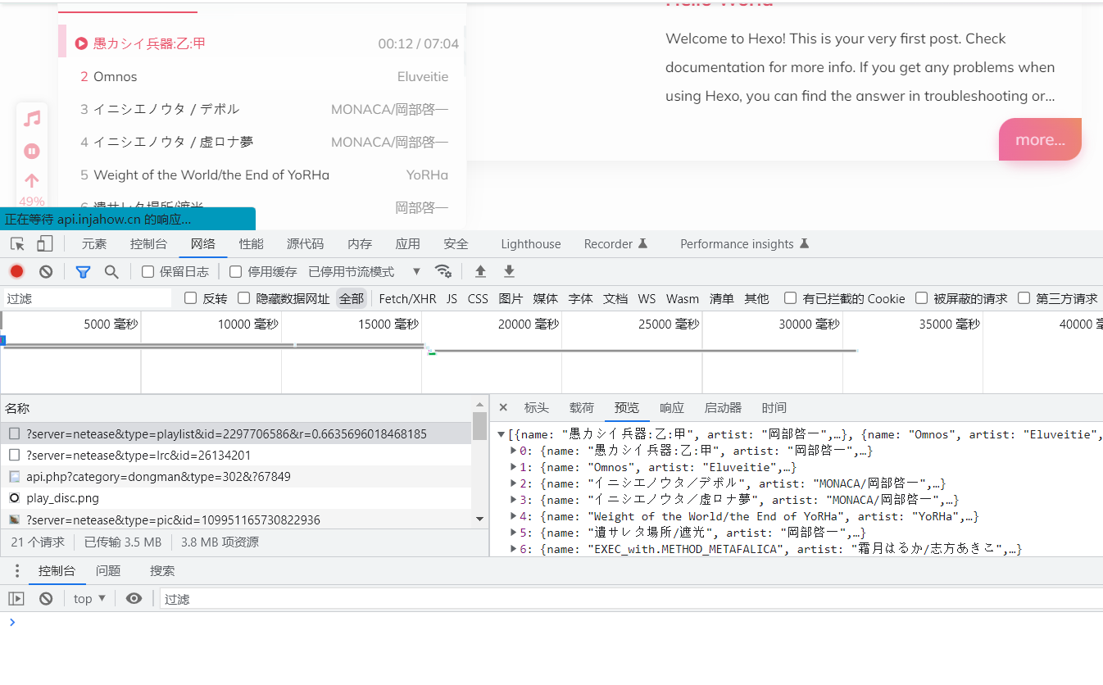Viewport: 1103px width, 685px height.
Task: Enable the 保留日志 checkbox
Action: tap(148, 272)
